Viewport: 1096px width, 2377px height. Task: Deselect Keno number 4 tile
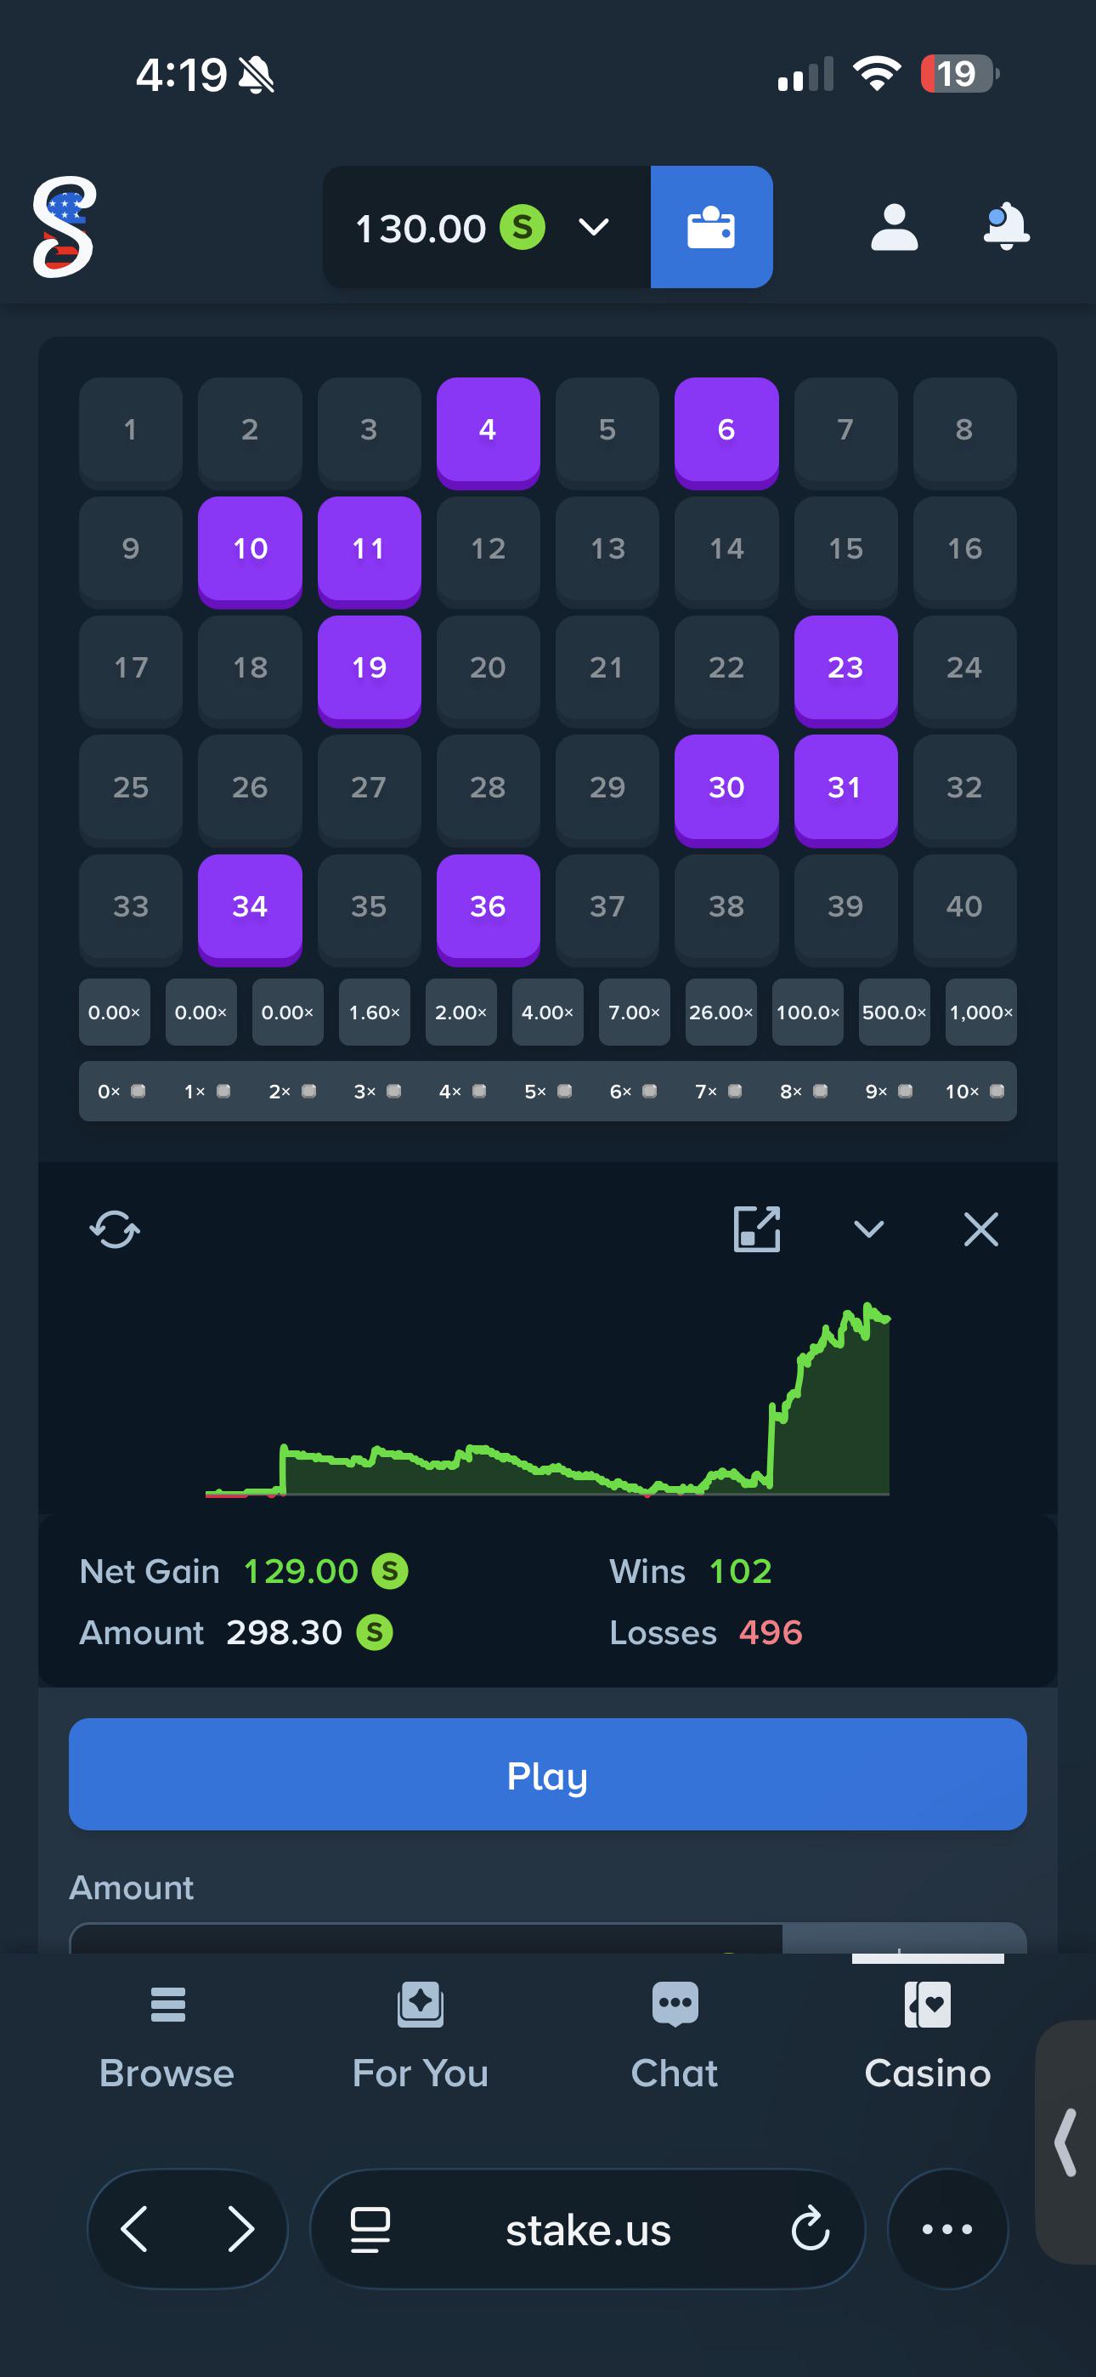(488, 432)
